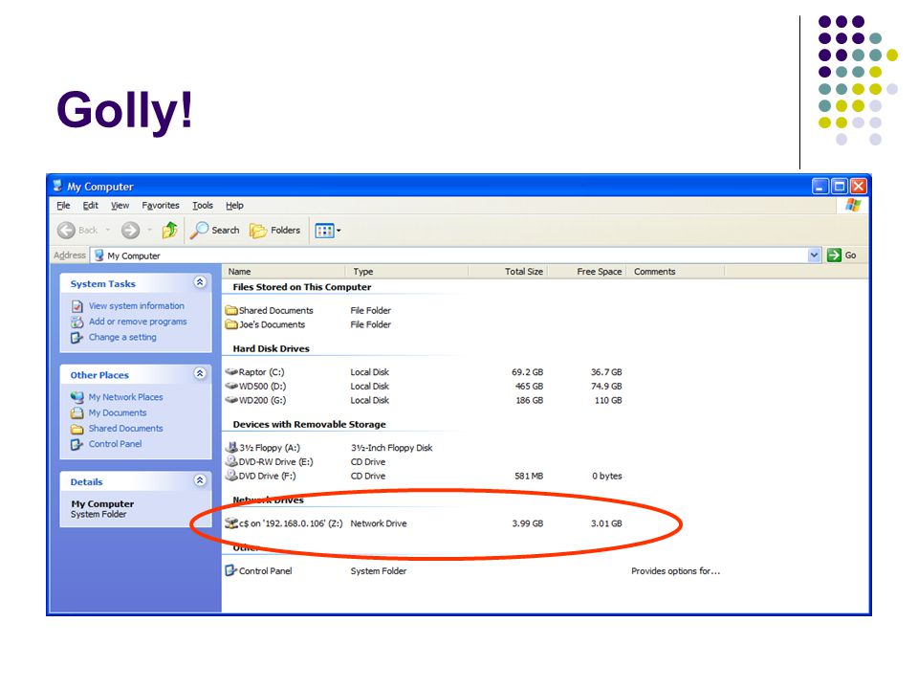918x689 pixels.
Task: Click the '74.9 GB' free space value
Action: point(606,386)
